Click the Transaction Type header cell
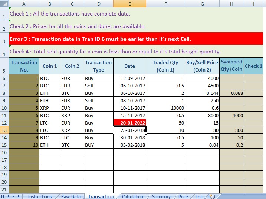The height and width of the screenshot is (199, 266). tap(99, 66)
